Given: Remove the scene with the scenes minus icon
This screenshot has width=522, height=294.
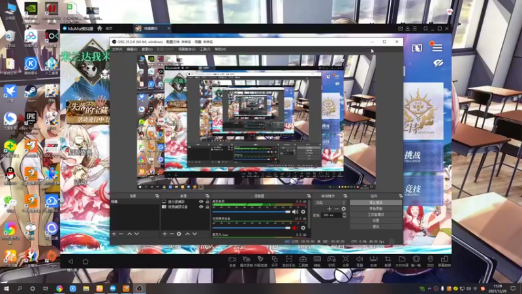Looking at the screenshot, I should tap(121, 234).
